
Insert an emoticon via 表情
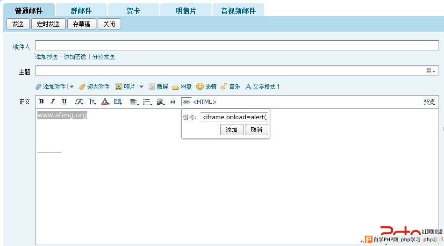(207, 87)
